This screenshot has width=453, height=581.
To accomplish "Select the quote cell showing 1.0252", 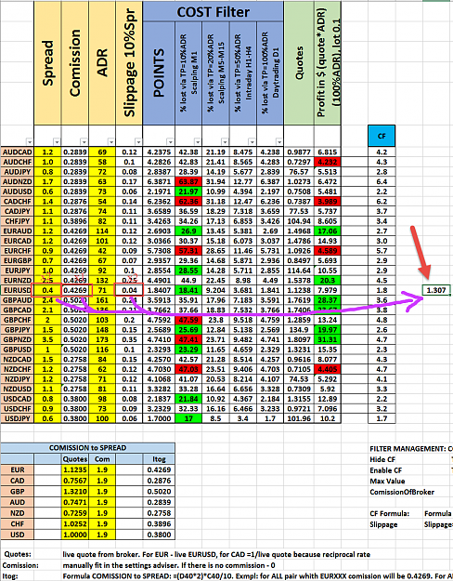I will 75,524.
